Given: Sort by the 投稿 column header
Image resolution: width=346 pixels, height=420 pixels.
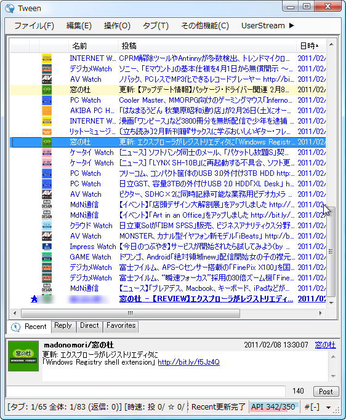Looking at the screenshot, I should tap(207, 46).
